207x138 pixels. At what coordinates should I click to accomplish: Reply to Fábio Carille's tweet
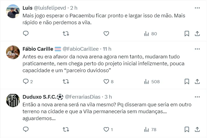click(26, 82)
